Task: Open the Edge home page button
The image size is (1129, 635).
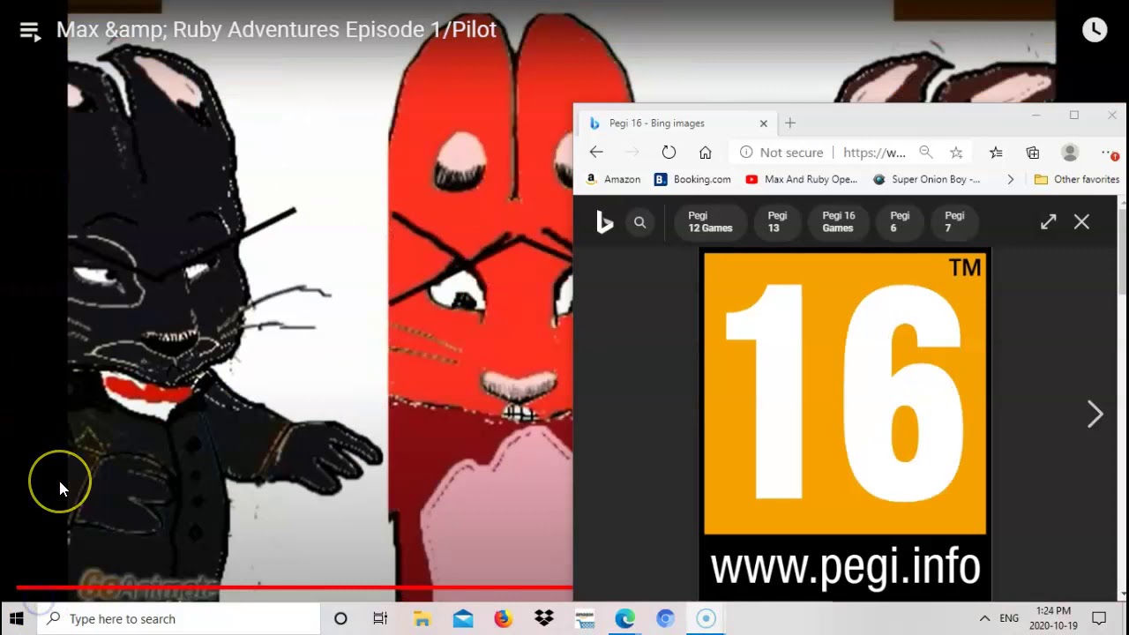Action: coord(705,153)
